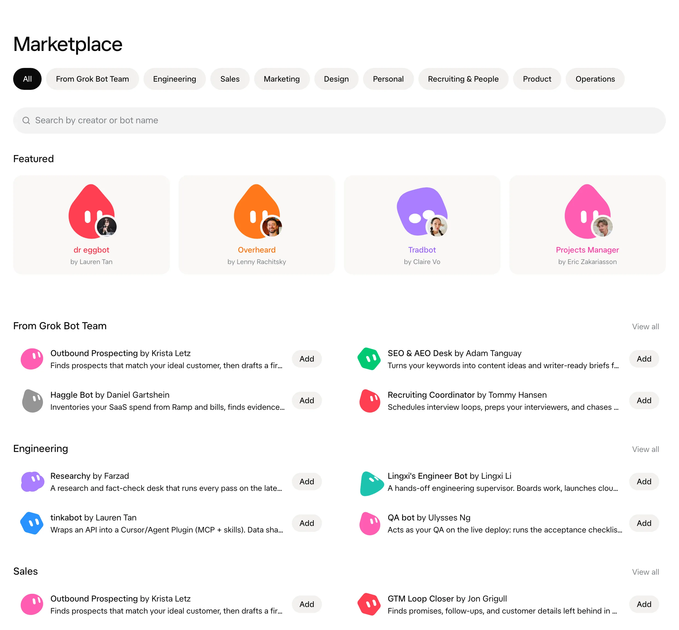Click Claire Vo's avatar on Tradbot
679x630 pixels.
437,227
